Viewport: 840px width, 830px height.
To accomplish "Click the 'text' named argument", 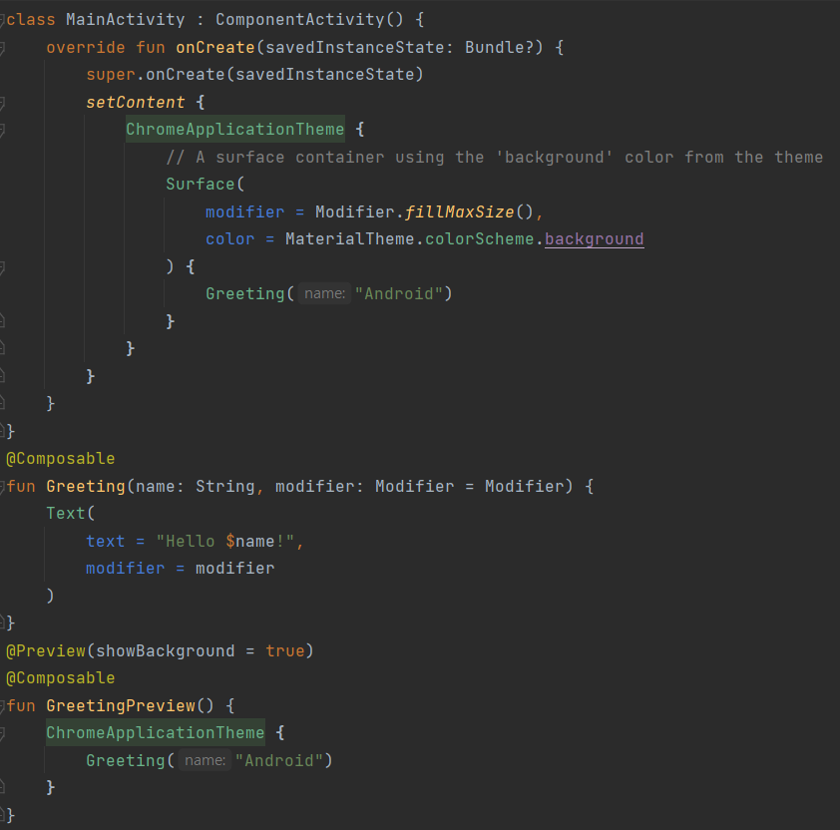I will (x=105, y=541).
